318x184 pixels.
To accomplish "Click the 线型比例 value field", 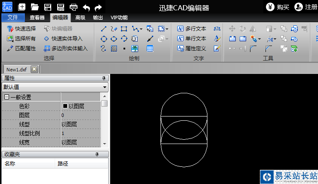I will click(x=81, y=133).
